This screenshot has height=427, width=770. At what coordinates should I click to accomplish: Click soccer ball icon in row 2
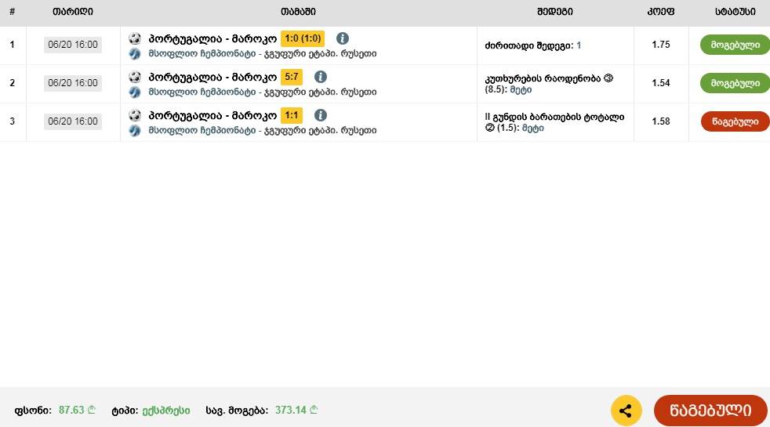tap(135, 77)
